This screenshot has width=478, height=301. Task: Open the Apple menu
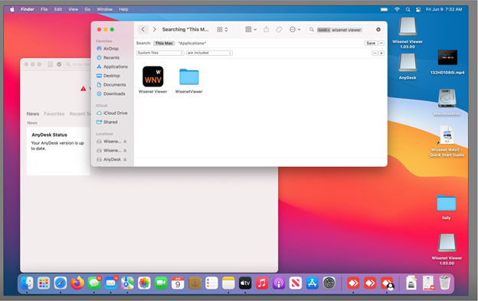click(x=12, y=9)
